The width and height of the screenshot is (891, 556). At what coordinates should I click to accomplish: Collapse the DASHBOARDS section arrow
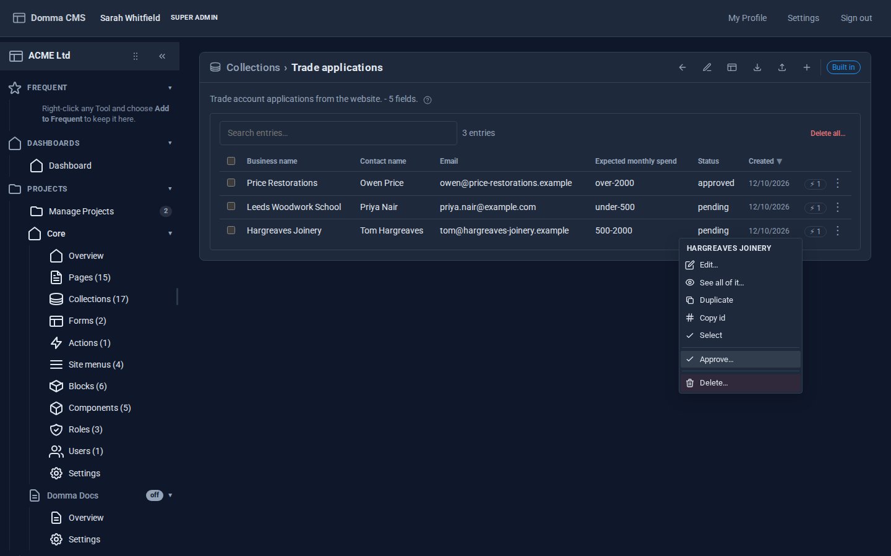pyautogui.click(x=170, y=143)
